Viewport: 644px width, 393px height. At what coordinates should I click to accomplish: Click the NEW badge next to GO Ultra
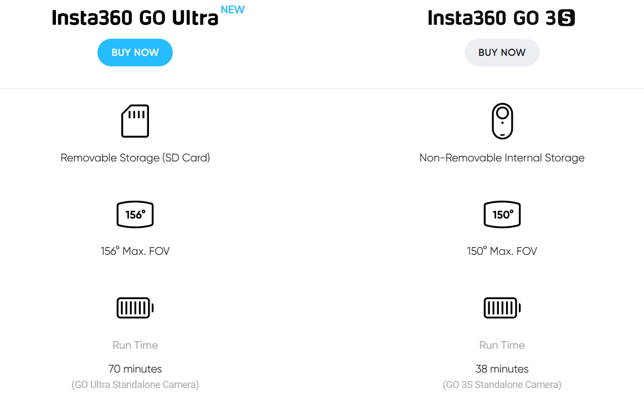pos(233,9)
